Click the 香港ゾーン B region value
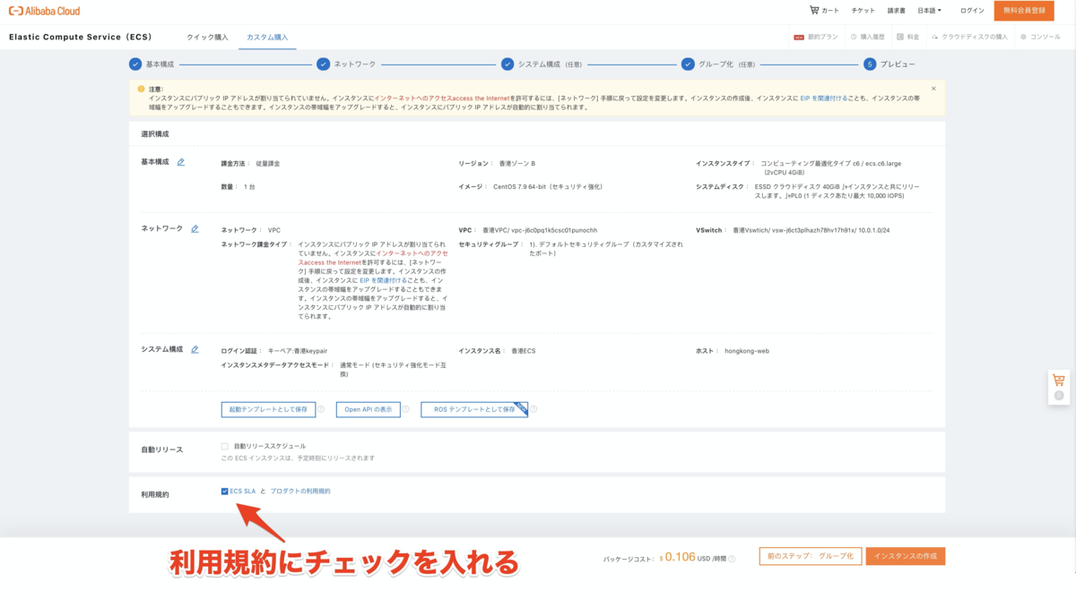Screen dimensions: 1076x599 (516, 164)
